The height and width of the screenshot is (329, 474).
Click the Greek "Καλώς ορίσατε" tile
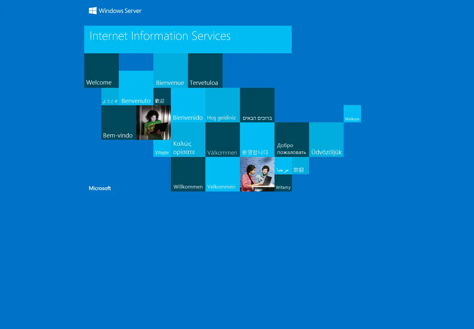(188, 139)
